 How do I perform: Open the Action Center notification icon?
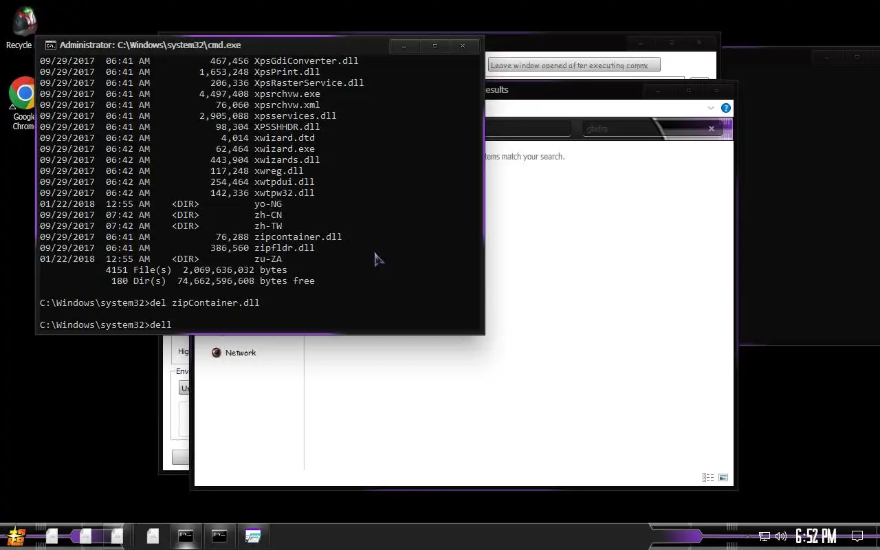click(857, 536)
